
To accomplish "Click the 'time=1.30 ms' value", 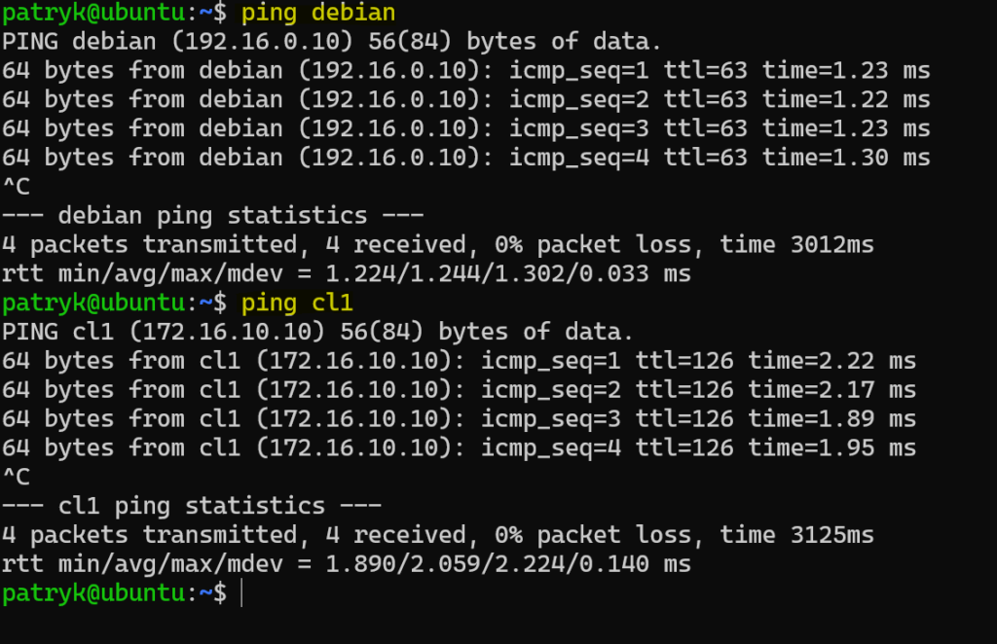I will 846,158.
